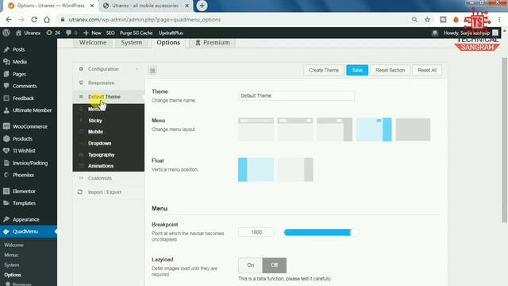Open Ultimate Member menu

32,110
